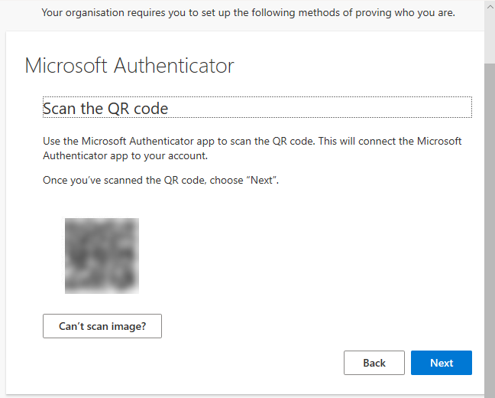Click the word "Scan" in the heading

(60, 109)
